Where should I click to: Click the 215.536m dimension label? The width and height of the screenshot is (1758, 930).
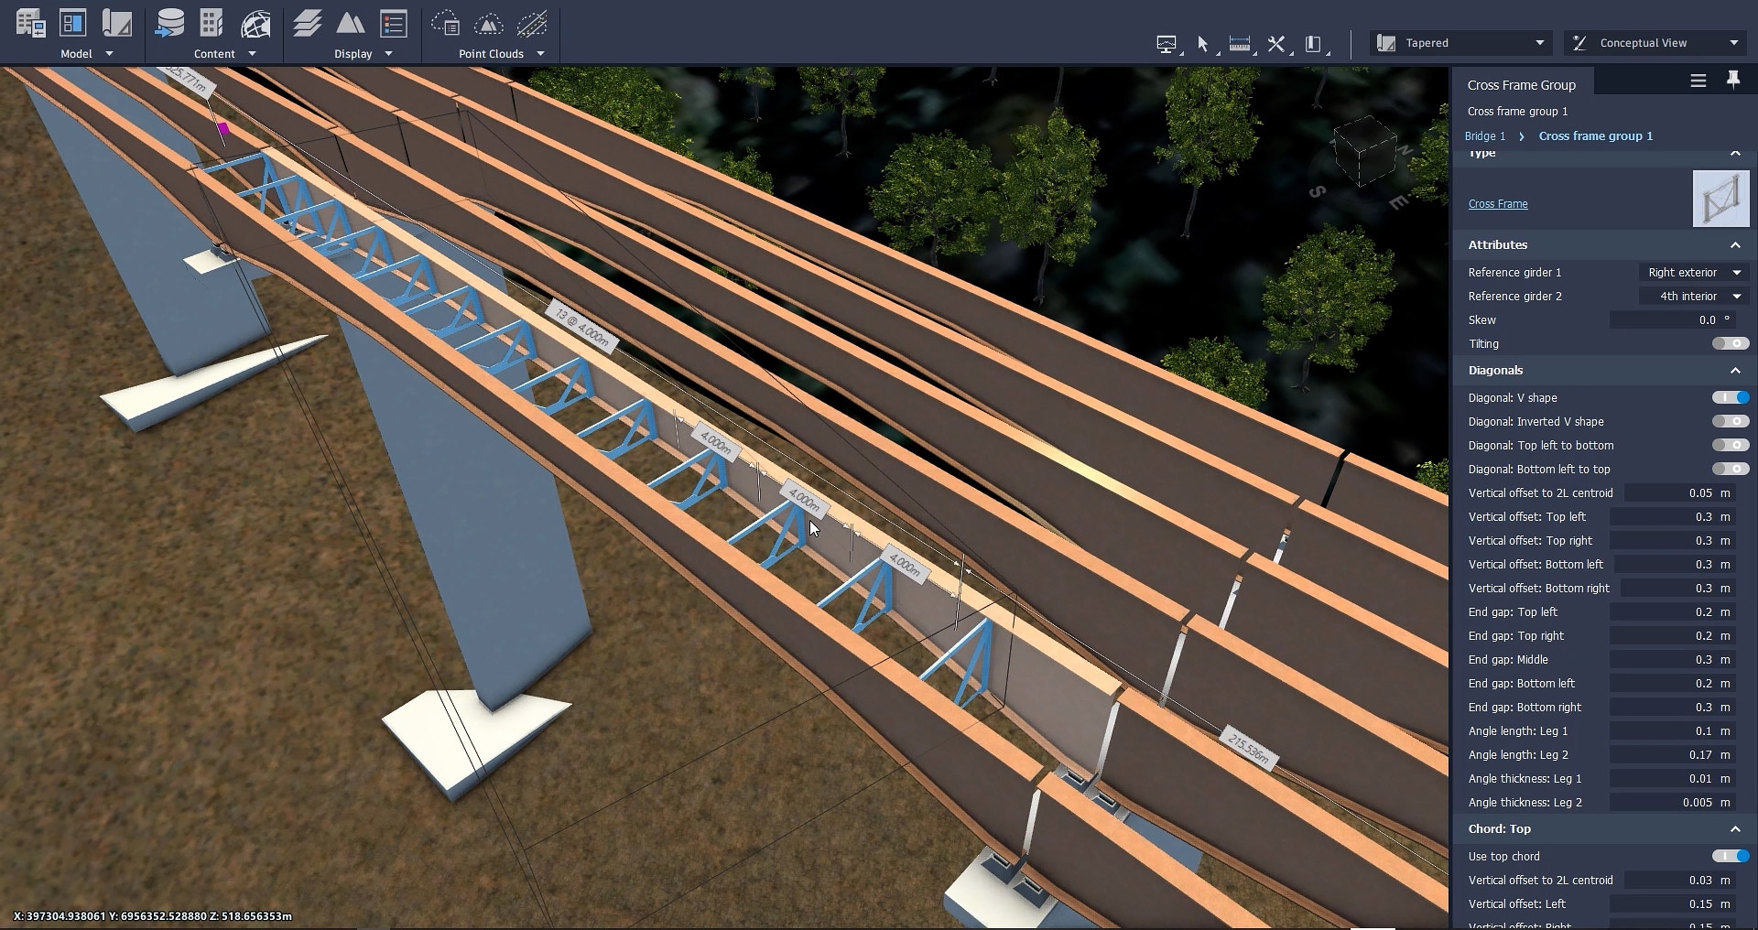pos(1250,747)
